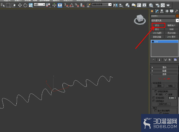Open the reference coordinate system dropdown
The image size is (179, 132).
[x=39, y=5]
